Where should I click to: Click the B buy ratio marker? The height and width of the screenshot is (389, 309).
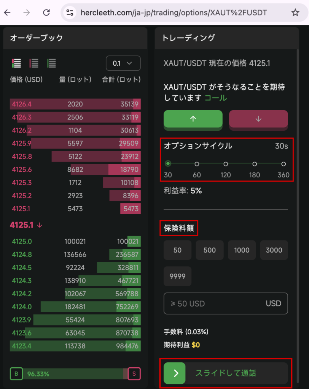[x=16, y=374]
